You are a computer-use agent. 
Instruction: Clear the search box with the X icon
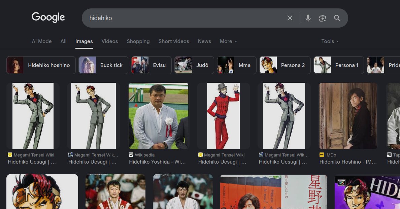290,18
